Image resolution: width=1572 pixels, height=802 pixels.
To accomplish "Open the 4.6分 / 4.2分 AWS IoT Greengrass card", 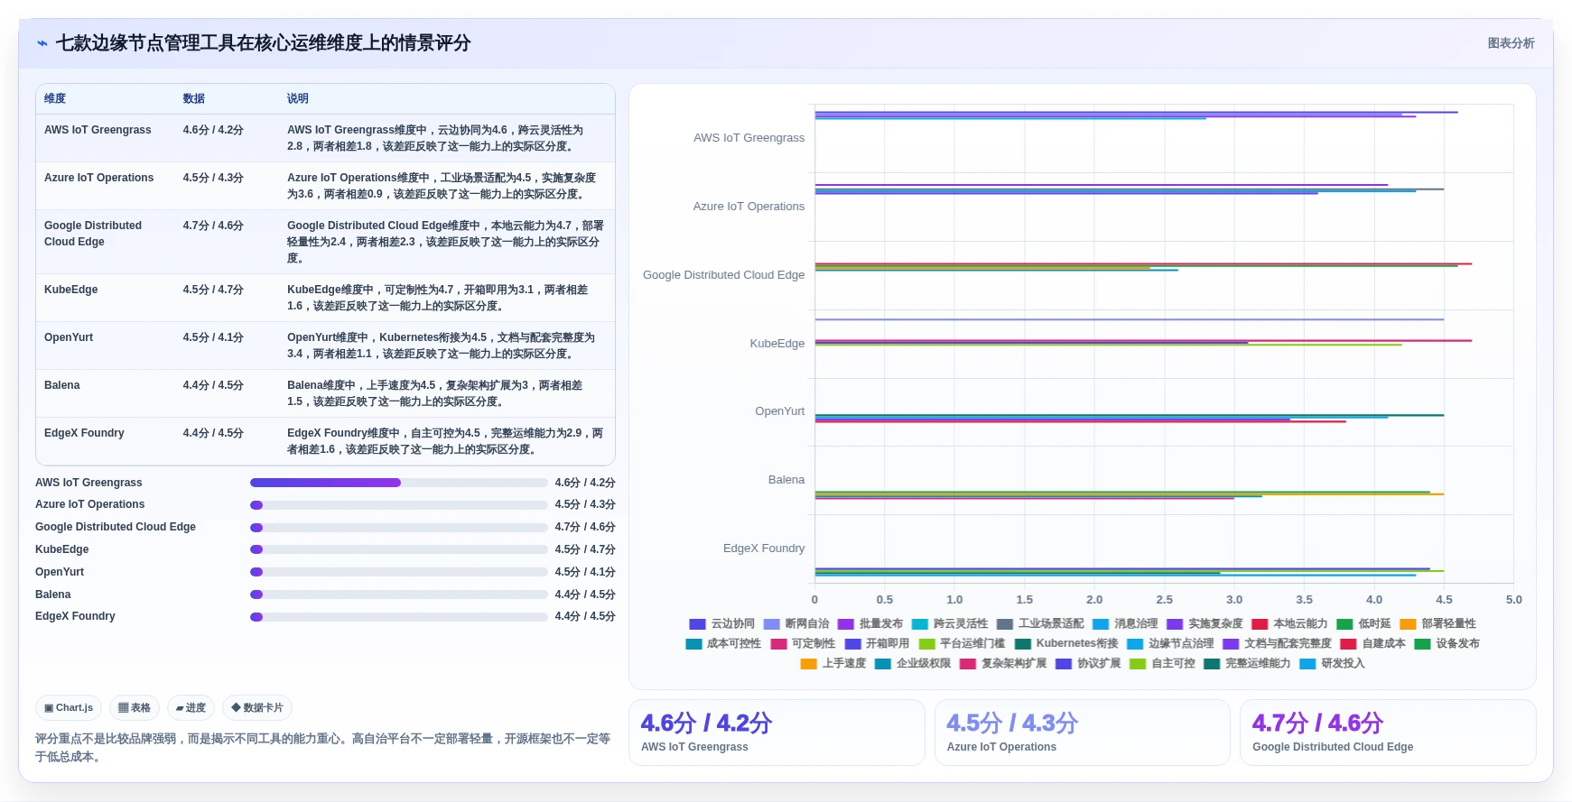I will [777, 733].
